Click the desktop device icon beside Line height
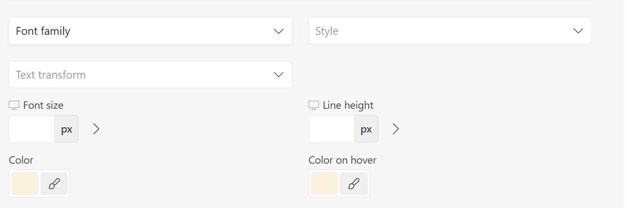Screen dimensions: 627x208 314,106
